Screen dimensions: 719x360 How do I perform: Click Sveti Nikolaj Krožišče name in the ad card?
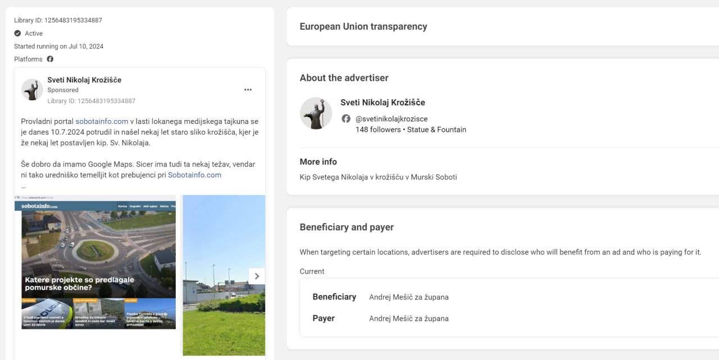point(84,80)
